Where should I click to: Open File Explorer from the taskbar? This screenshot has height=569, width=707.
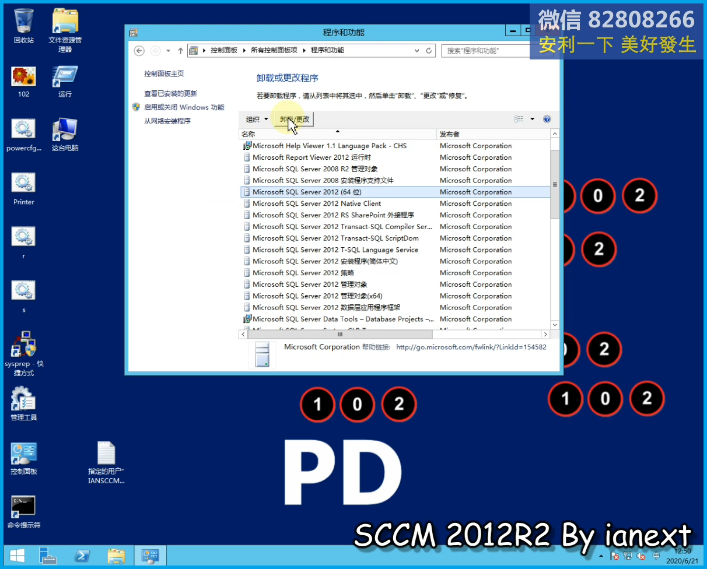(x=116, y=556)
